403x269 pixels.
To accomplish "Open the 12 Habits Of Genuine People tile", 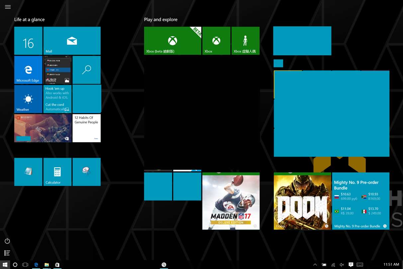I will 86,128.
